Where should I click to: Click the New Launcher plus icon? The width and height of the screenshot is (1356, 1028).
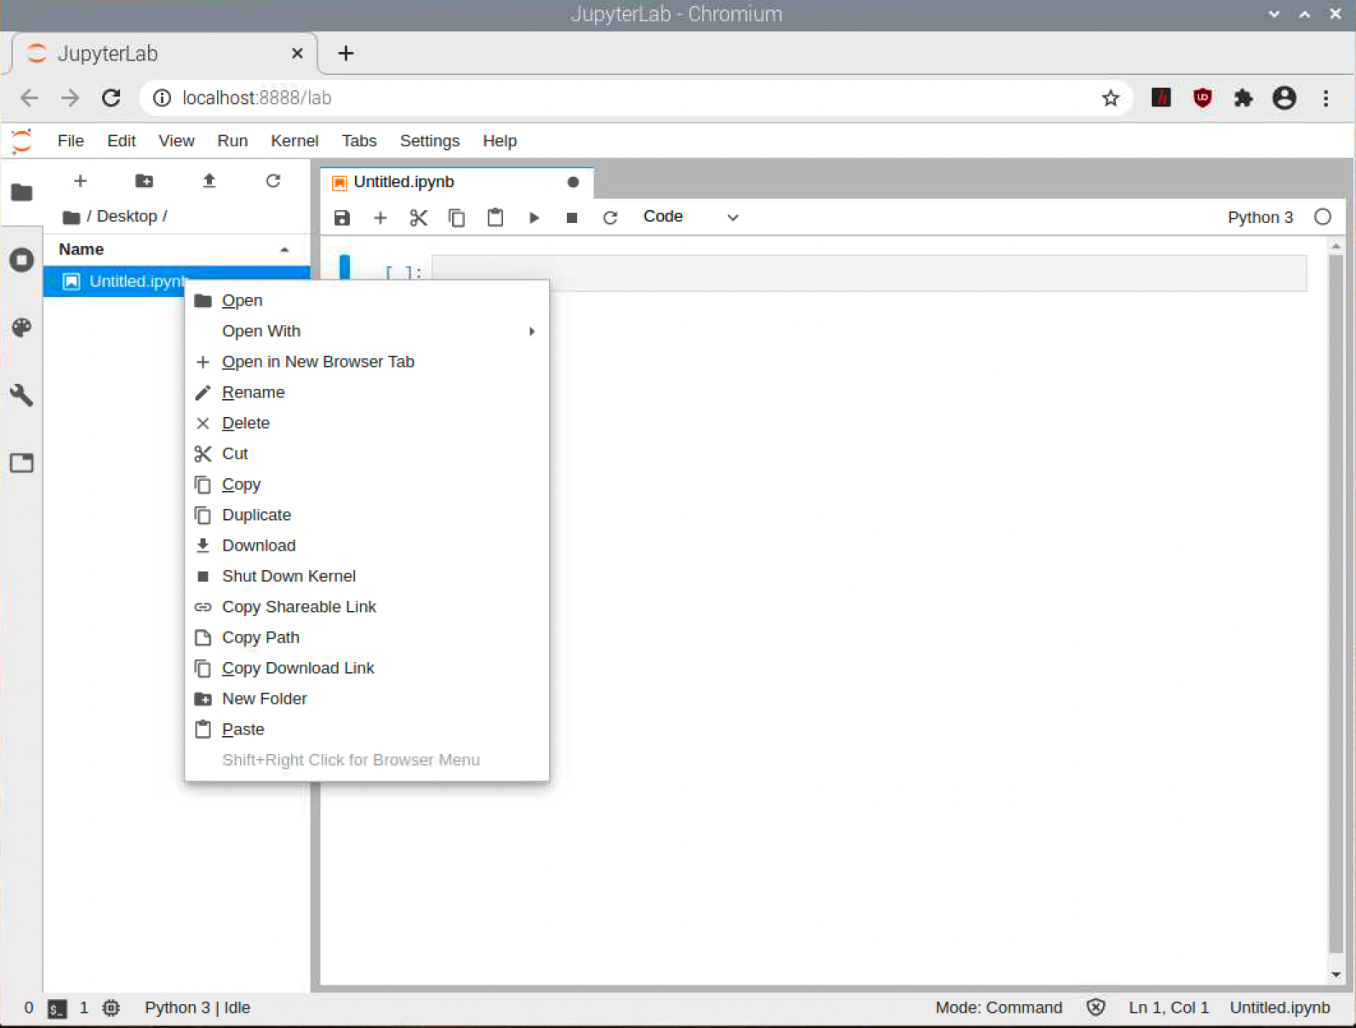[80, 180]
